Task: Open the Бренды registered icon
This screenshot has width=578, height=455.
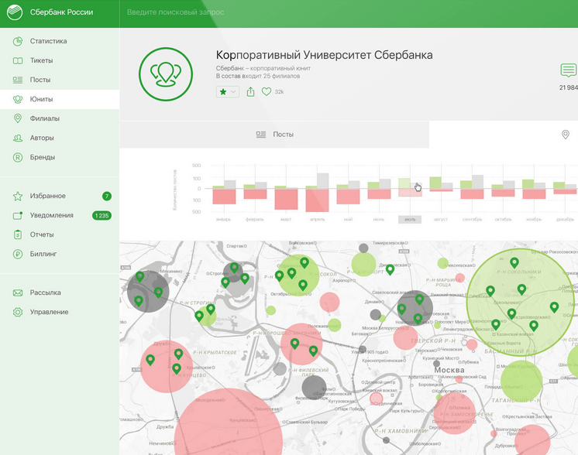Action: tap(18, 158)
